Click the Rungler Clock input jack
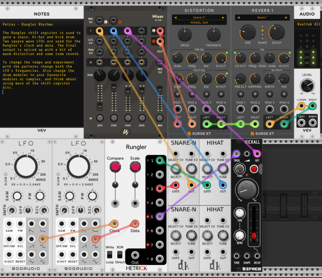This screenshot has height=278, width=322. point(114,223)
